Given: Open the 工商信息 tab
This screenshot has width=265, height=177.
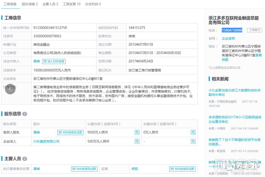Looking at the screenshot, I should click(x=10, y=4).
